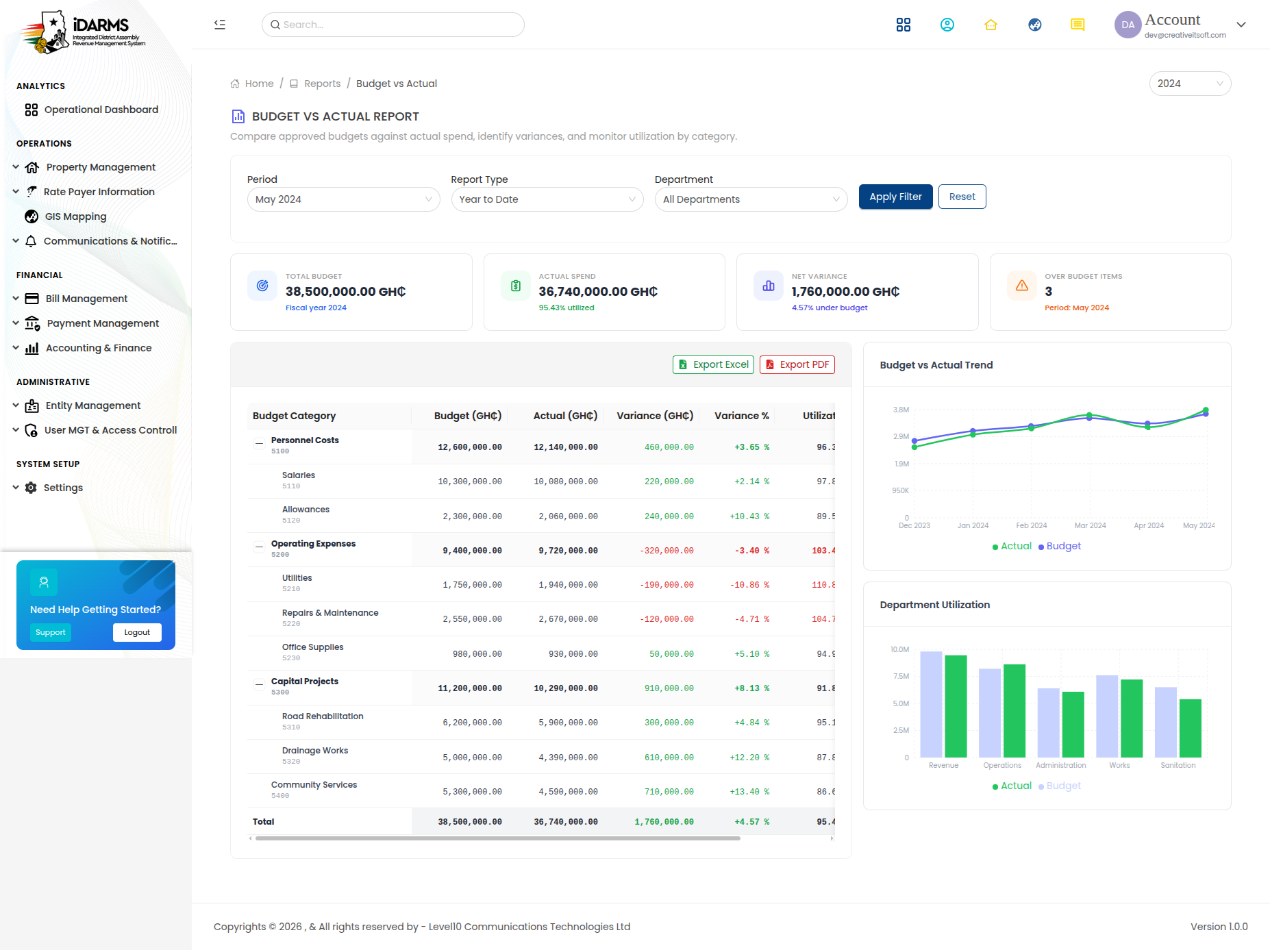The image size is (1270, 950).
Task: Click the Apply Filter button
Action: point(895,197)
